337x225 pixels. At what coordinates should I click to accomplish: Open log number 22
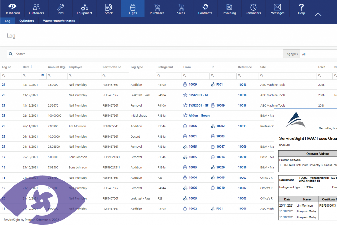pyautogui.click(x=4, y=137)
